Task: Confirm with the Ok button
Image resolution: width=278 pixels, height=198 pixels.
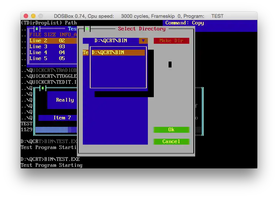Action: [x=172, y=129]
